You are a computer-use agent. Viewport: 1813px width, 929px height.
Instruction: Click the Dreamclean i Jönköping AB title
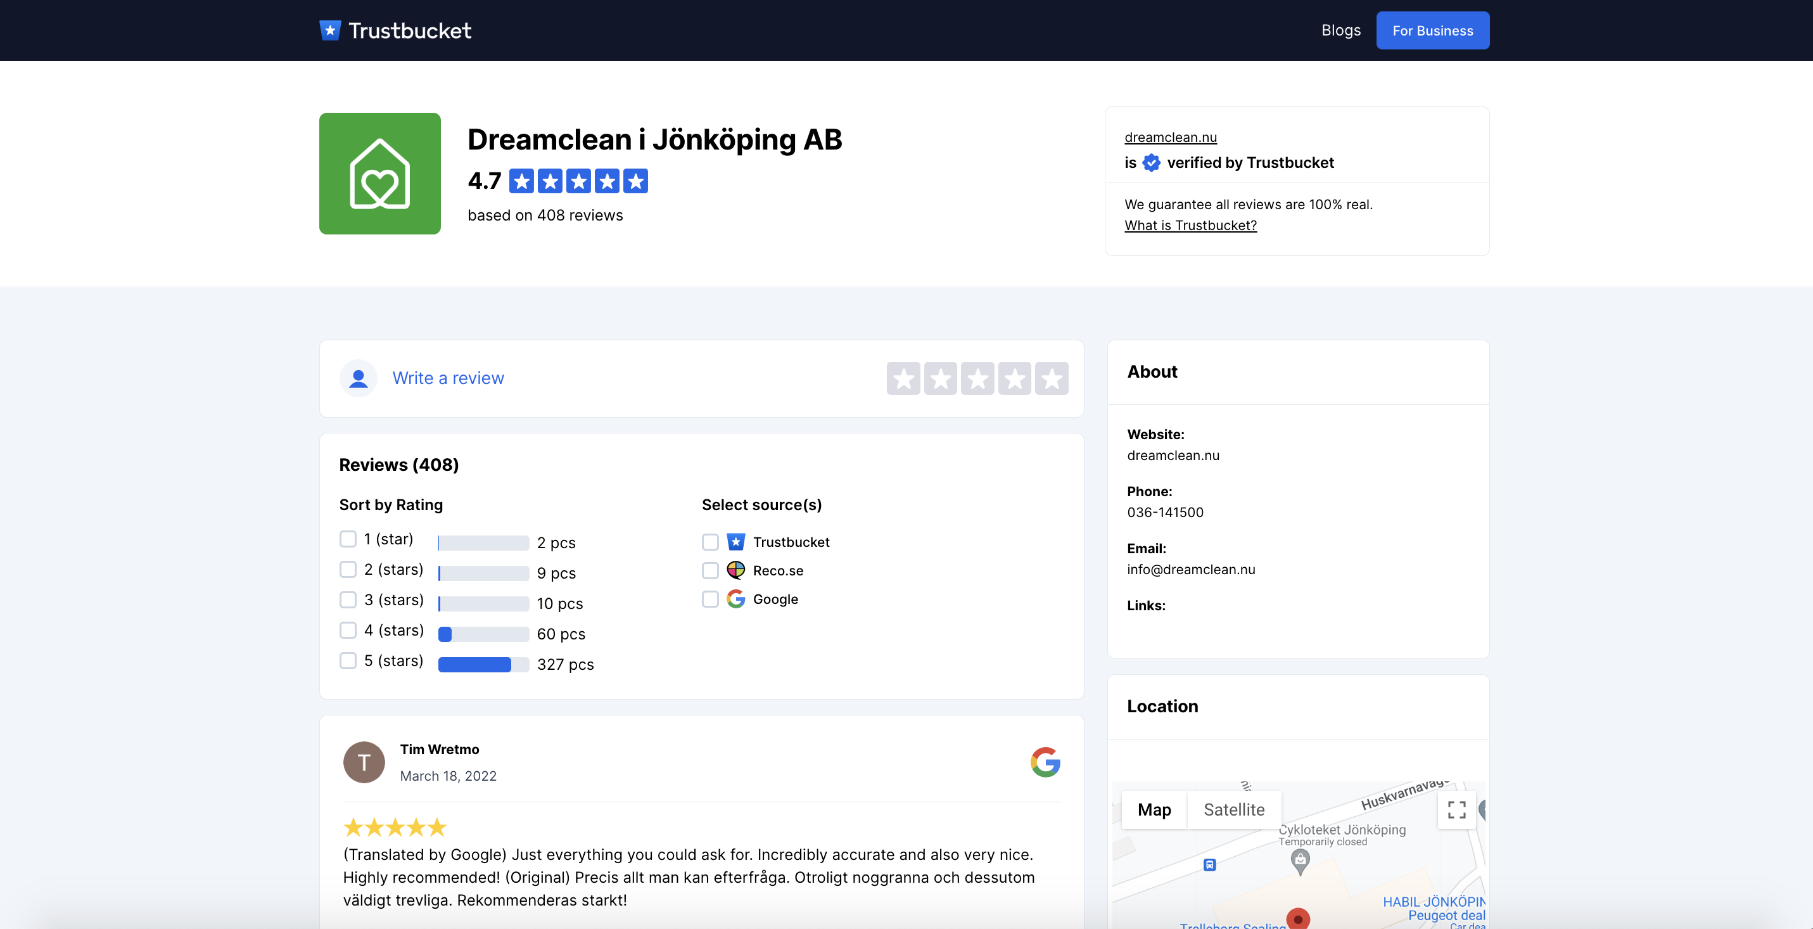pos(655,139)
